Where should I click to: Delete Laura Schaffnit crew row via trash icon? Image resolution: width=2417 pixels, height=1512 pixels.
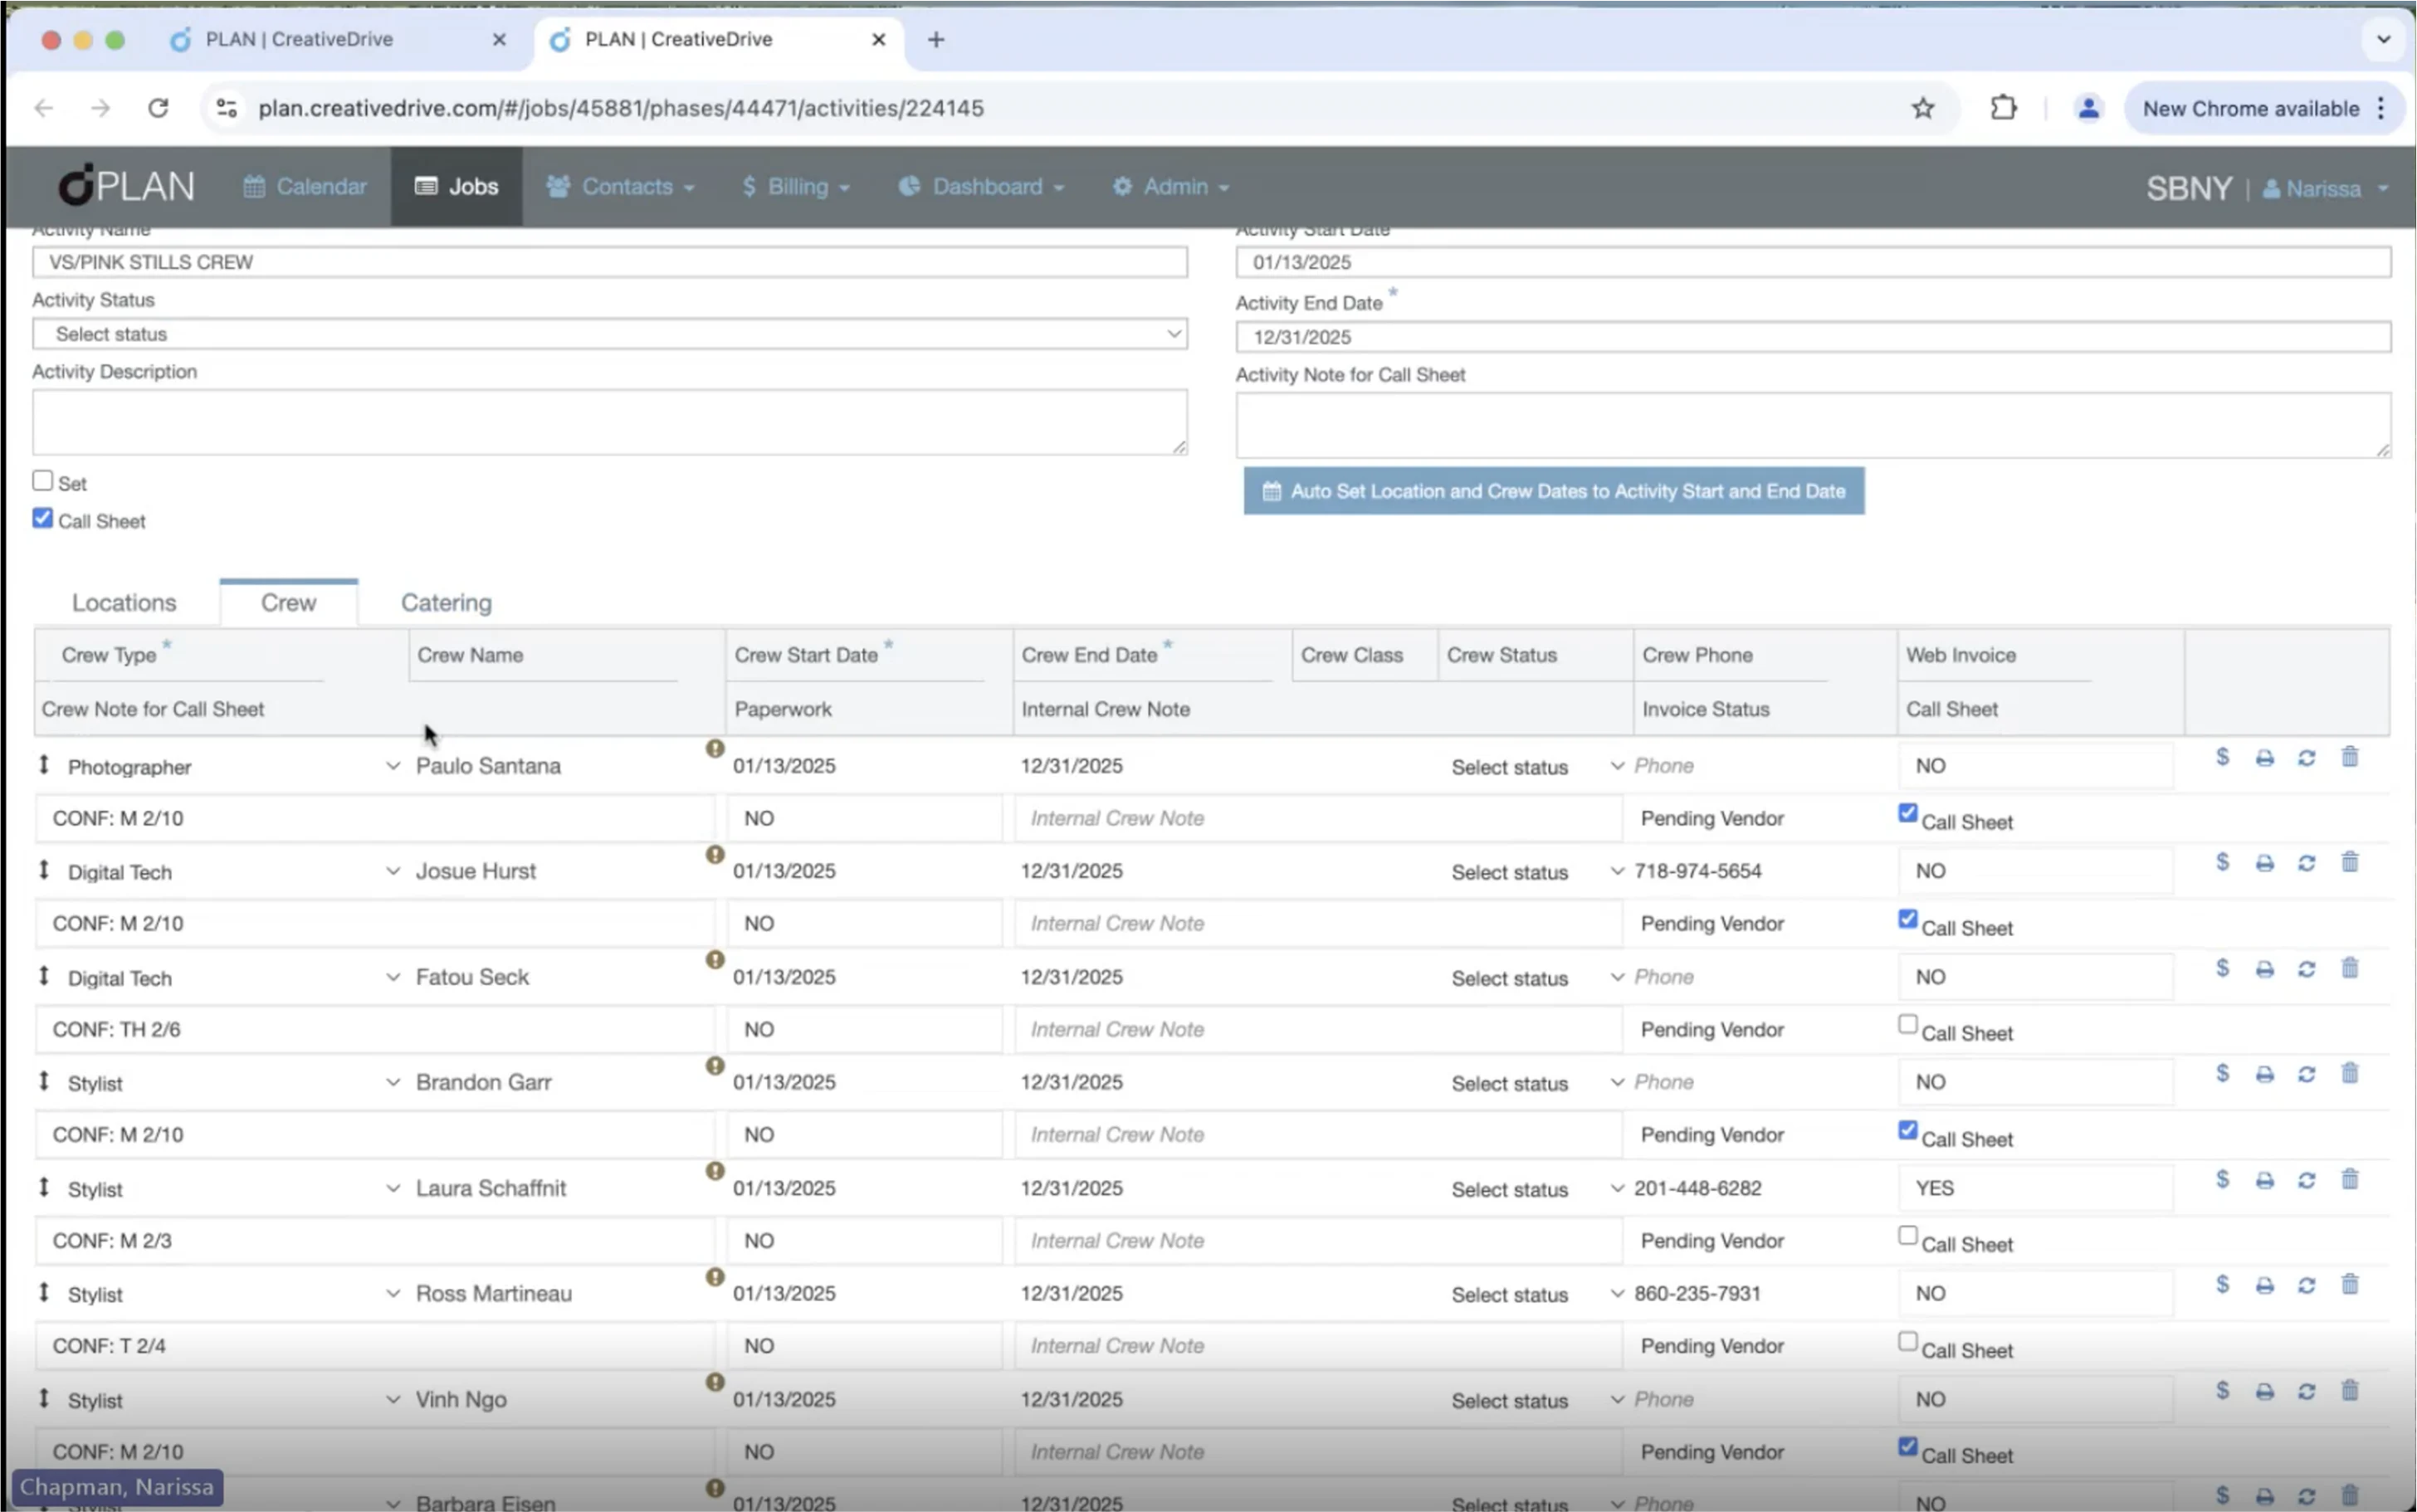[2350, 1179]
